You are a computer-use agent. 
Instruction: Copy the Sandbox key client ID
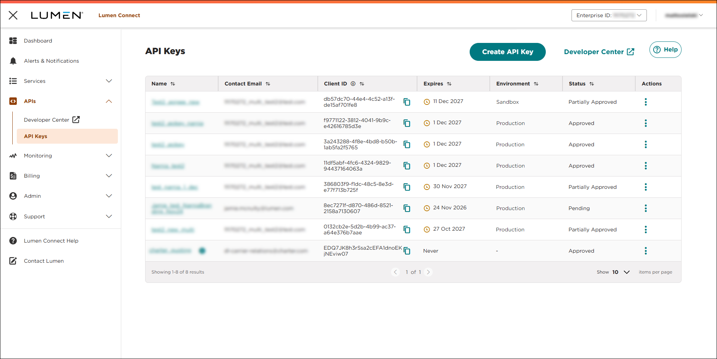407,102
